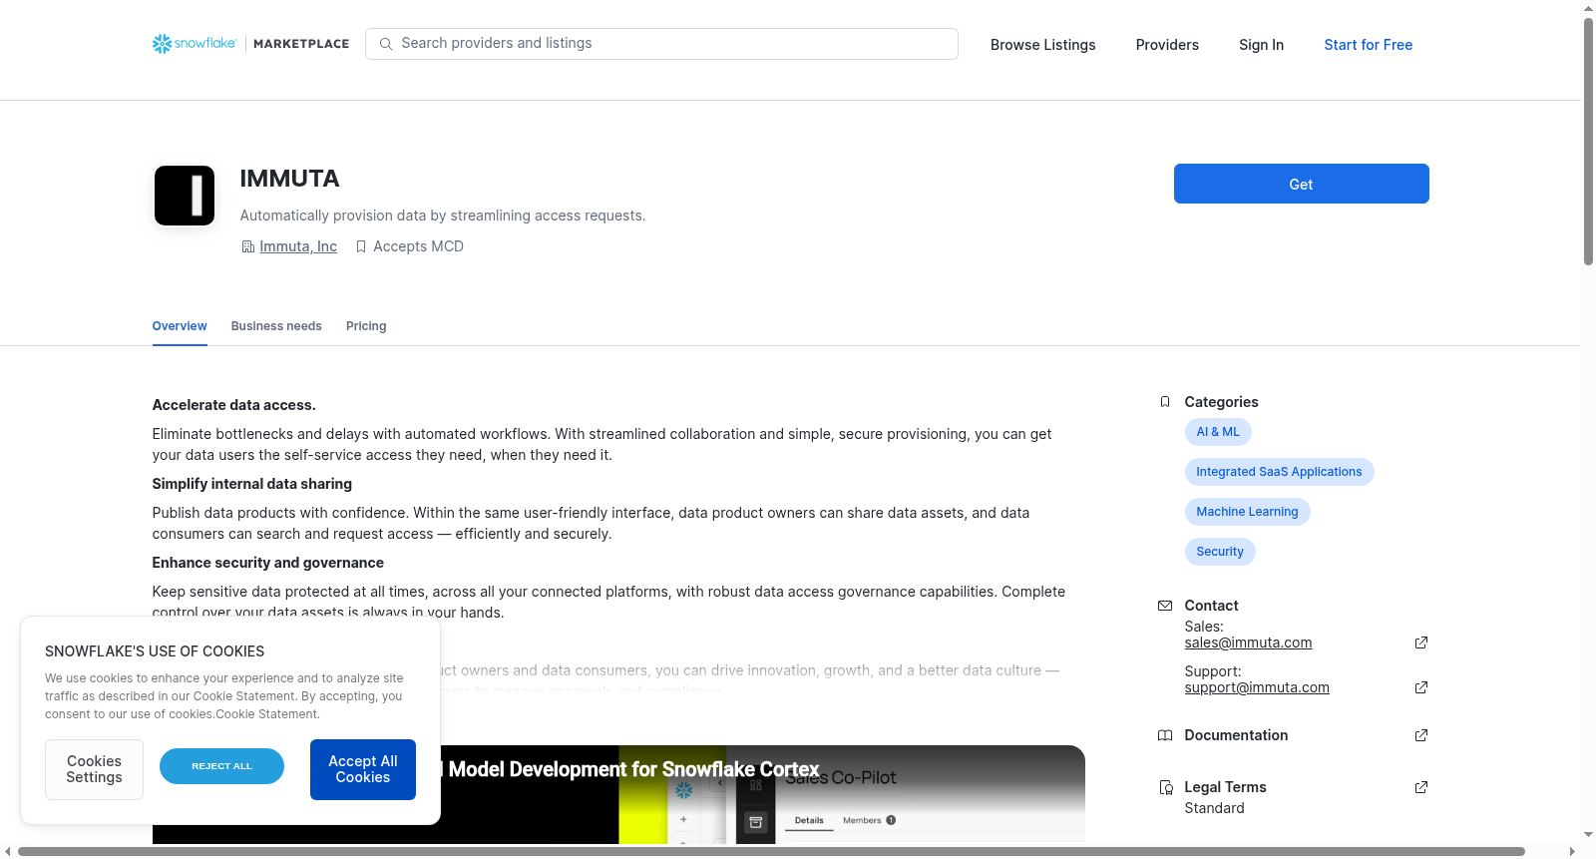Image resolution: width=1596 pixels, height=859 pixels.
Task: Click the vertical scrollbar up arrow
Action: point(1589,8)
